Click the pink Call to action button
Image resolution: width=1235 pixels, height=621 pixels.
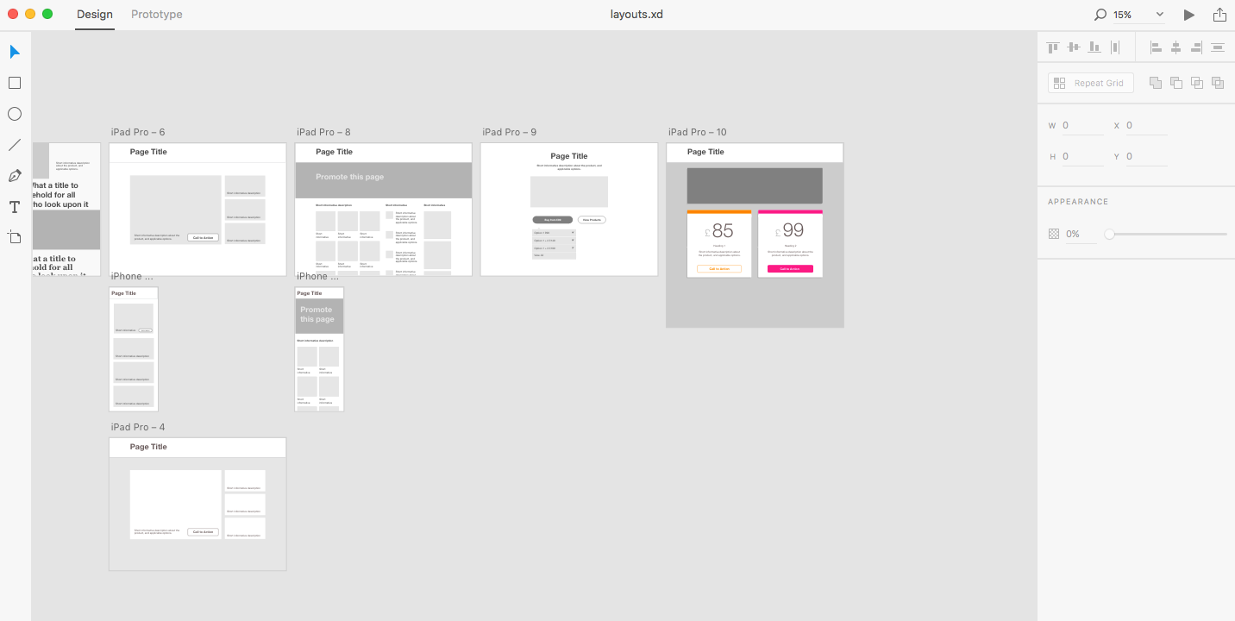790,269
